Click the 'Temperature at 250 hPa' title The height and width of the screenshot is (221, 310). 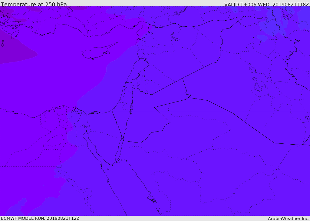(34, 4)
